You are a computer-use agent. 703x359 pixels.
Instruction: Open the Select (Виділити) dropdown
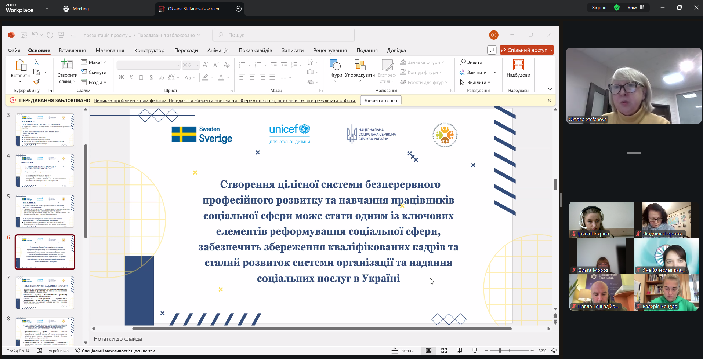click(x=476, y=82)
